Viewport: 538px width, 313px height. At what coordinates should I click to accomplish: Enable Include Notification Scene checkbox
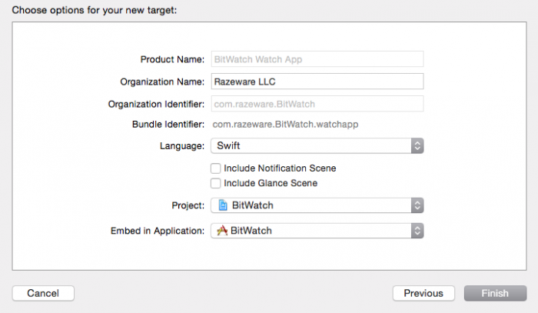click(217, 168)
